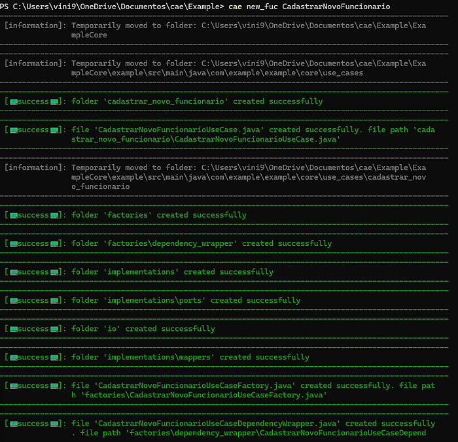Click 'CadastrarNovoFuncionarioUseCaseFactory.java' created successfully line

point(253,385)
